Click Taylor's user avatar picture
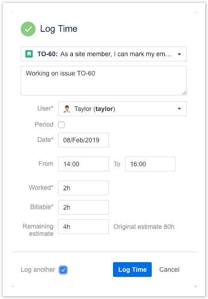The height and width of the screenshot is (299, 208). (67, 109)
